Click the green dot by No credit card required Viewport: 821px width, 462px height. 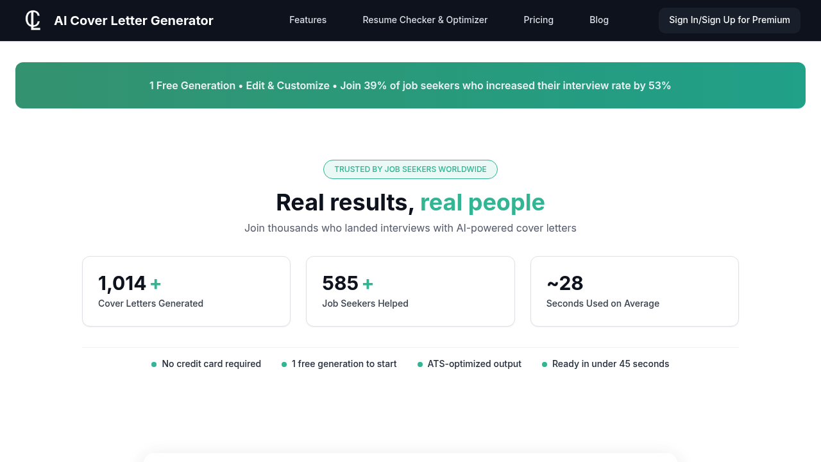pyautogui.click(x=154, y=364)
